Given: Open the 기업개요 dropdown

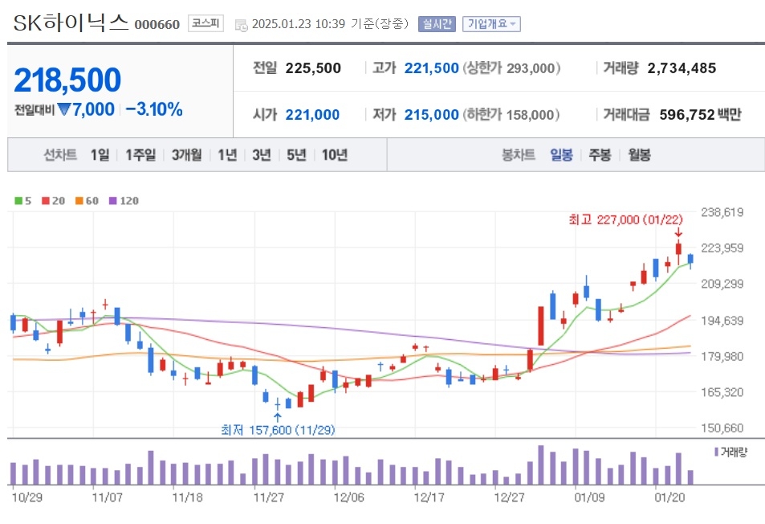Looking at the screenshot, I should (491, 24).
